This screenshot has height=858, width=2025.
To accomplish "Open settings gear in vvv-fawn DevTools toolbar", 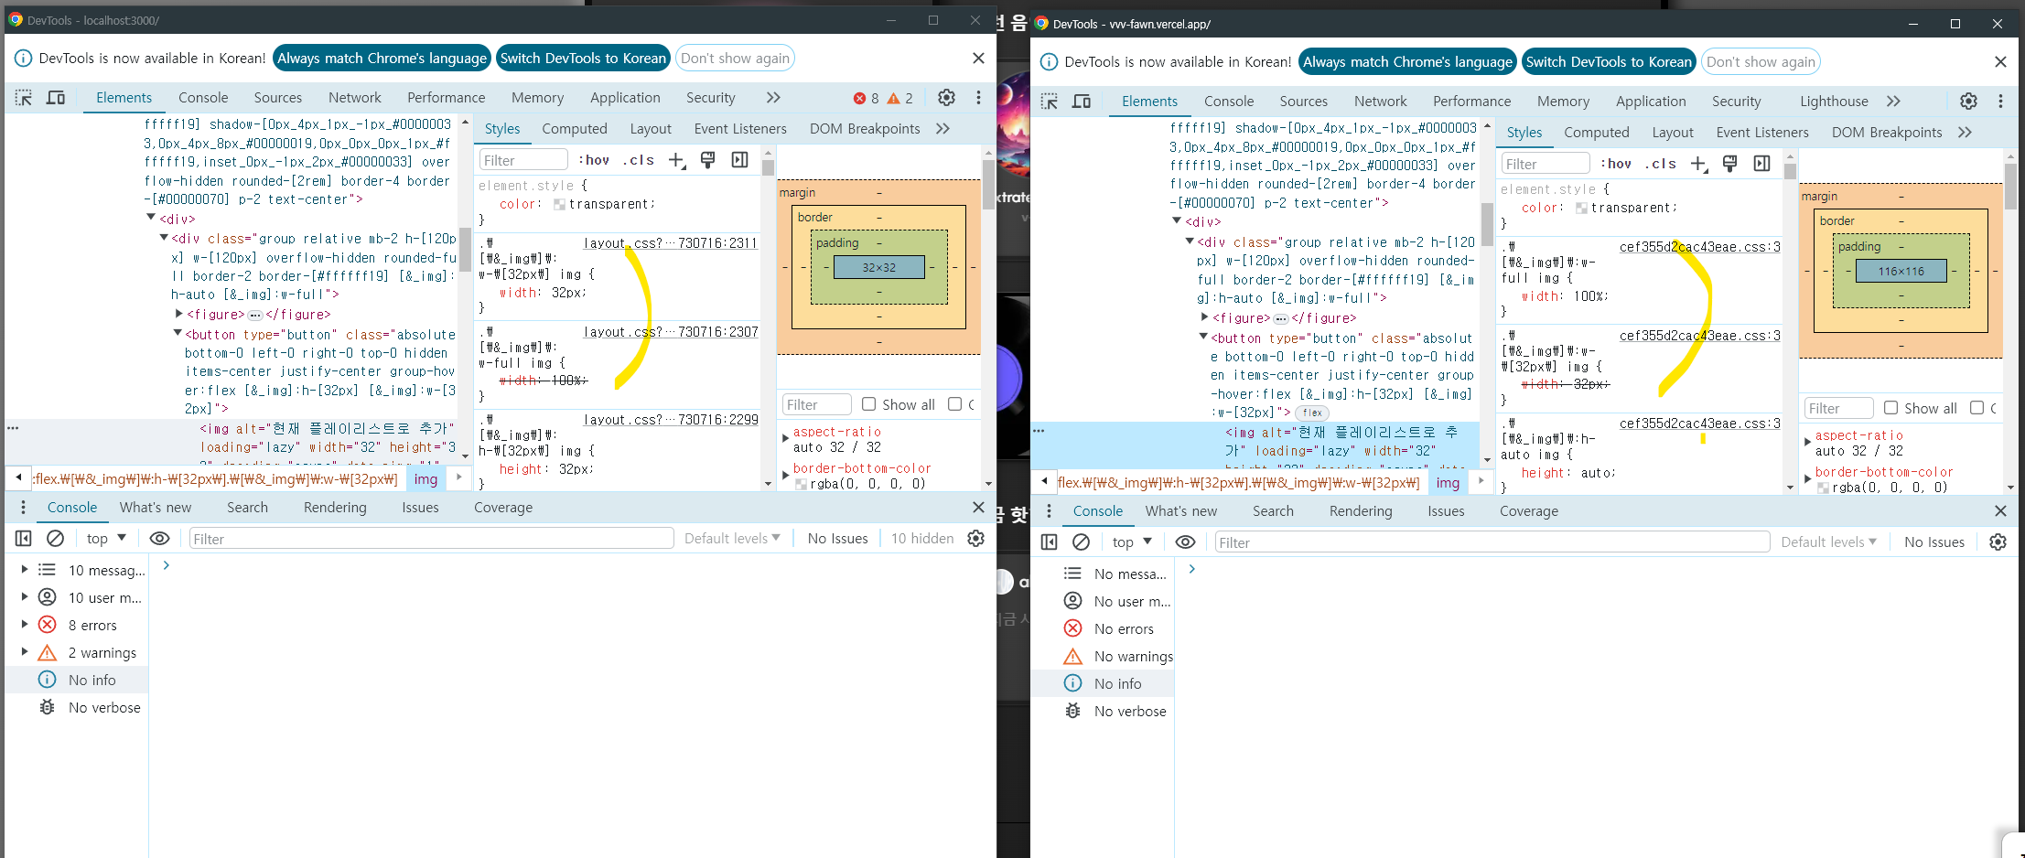I will point(1969,102).
